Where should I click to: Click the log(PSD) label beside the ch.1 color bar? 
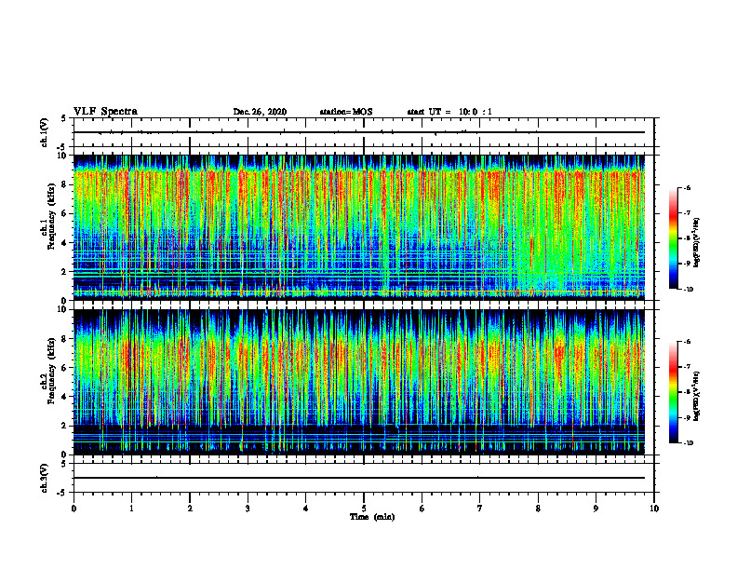click(x=697, y=243)
